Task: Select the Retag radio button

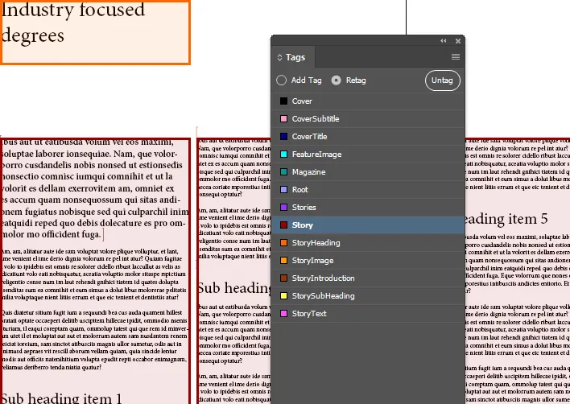Action: coord(337,80)
